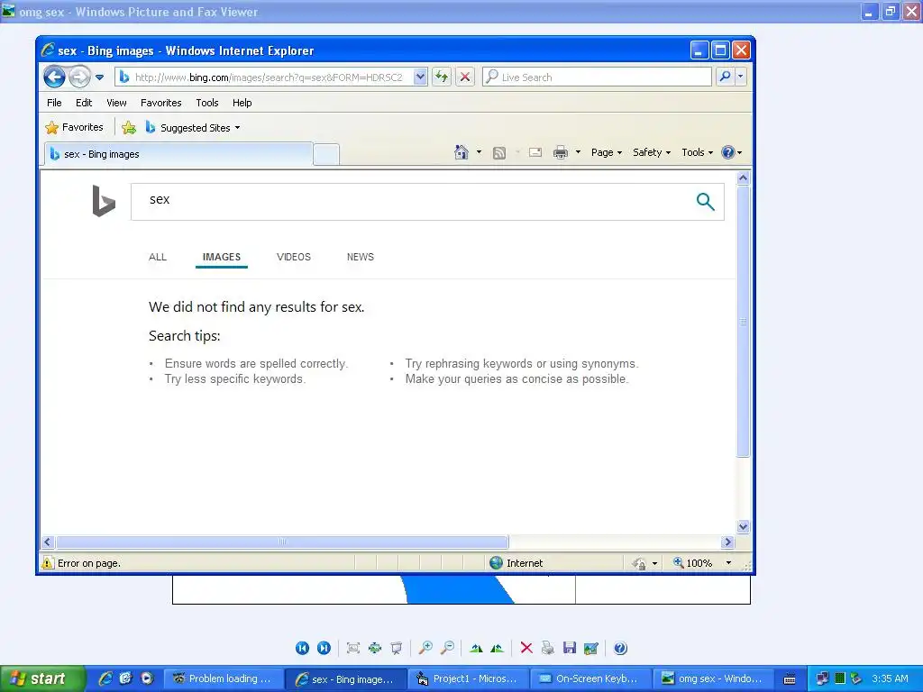923x692 pixels.
Task: Click Zoom In magnifier in picture viewer
Action: [425, 648]
